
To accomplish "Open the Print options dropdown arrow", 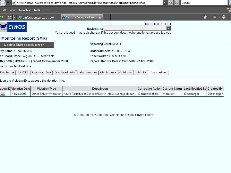I will [228, 17].
